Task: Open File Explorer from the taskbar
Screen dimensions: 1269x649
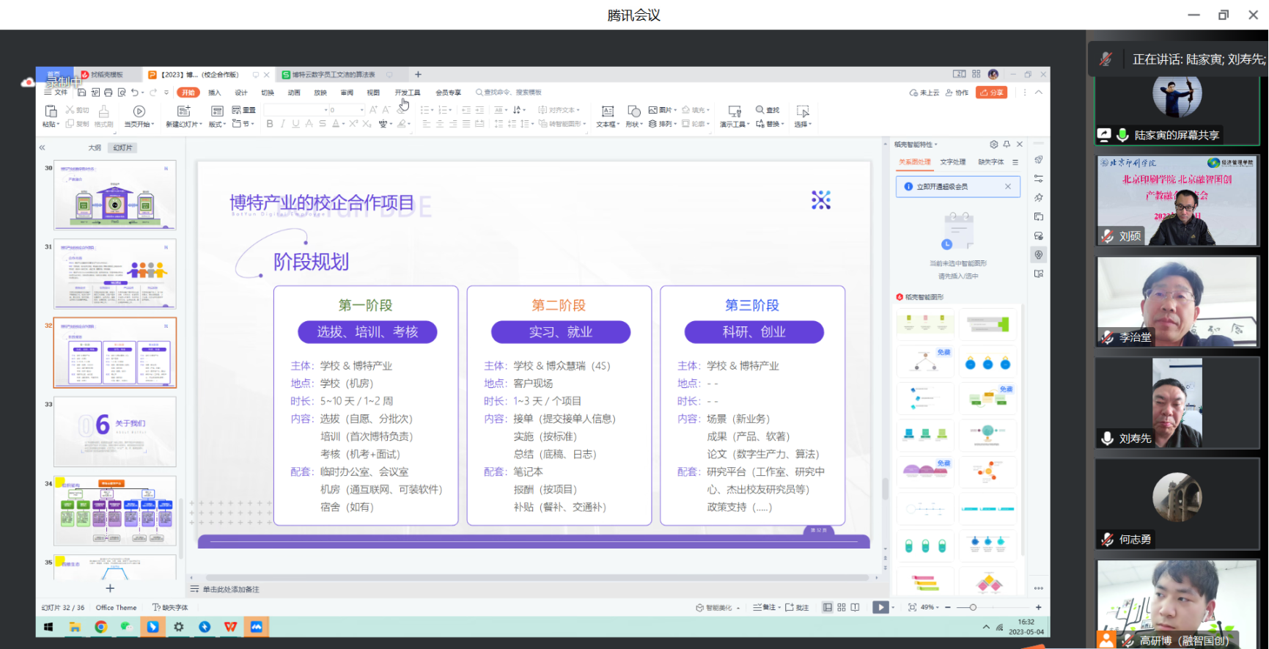Action: (75, 626)
